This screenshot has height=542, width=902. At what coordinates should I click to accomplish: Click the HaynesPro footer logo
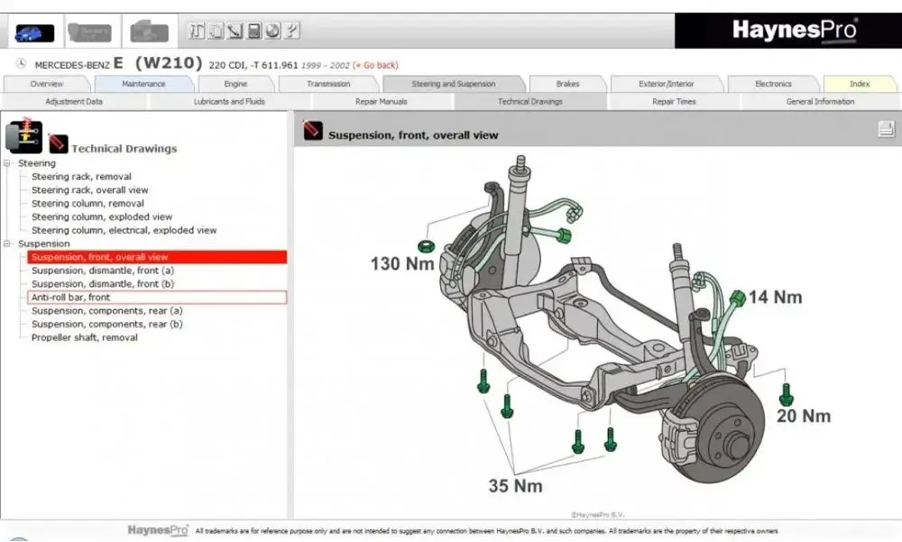(158, 530)
